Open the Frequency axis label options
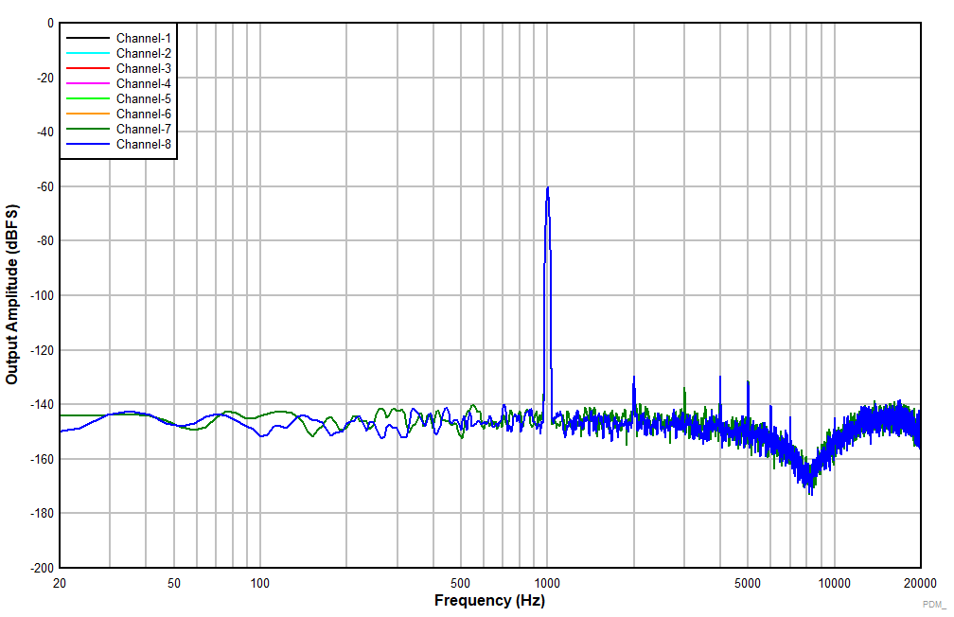954x617 pixels. 492,599
